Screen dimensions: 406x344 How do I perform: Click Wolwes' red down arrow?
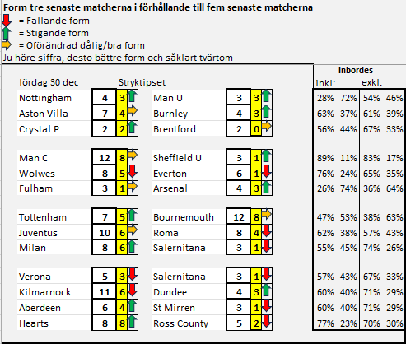[x=133, y=171]
